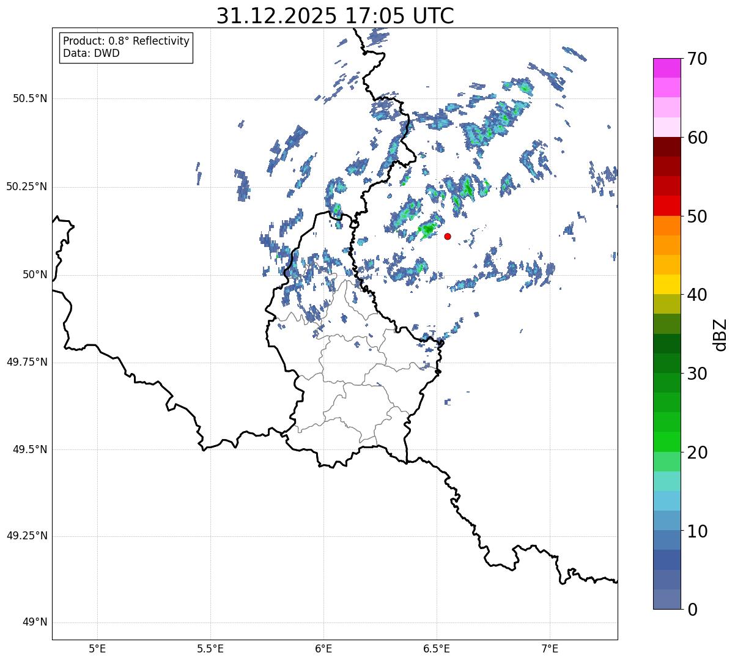Click the colorbar label "60"
This screenshot has height=661, width=735.
coord(698,138)
